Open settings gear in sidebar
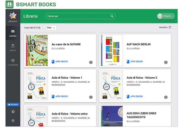This screenshot has width=183, height=128. pyautogui.click(x=13, y=120)
